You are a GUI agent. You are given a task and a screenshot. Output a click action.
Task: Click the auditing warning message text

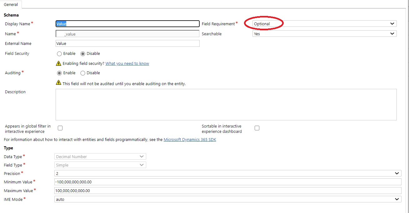pos(124,84)
